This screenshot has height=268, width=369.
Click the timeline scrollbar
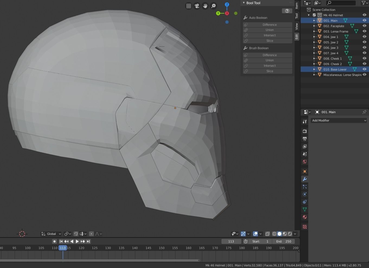coord(100,260)
